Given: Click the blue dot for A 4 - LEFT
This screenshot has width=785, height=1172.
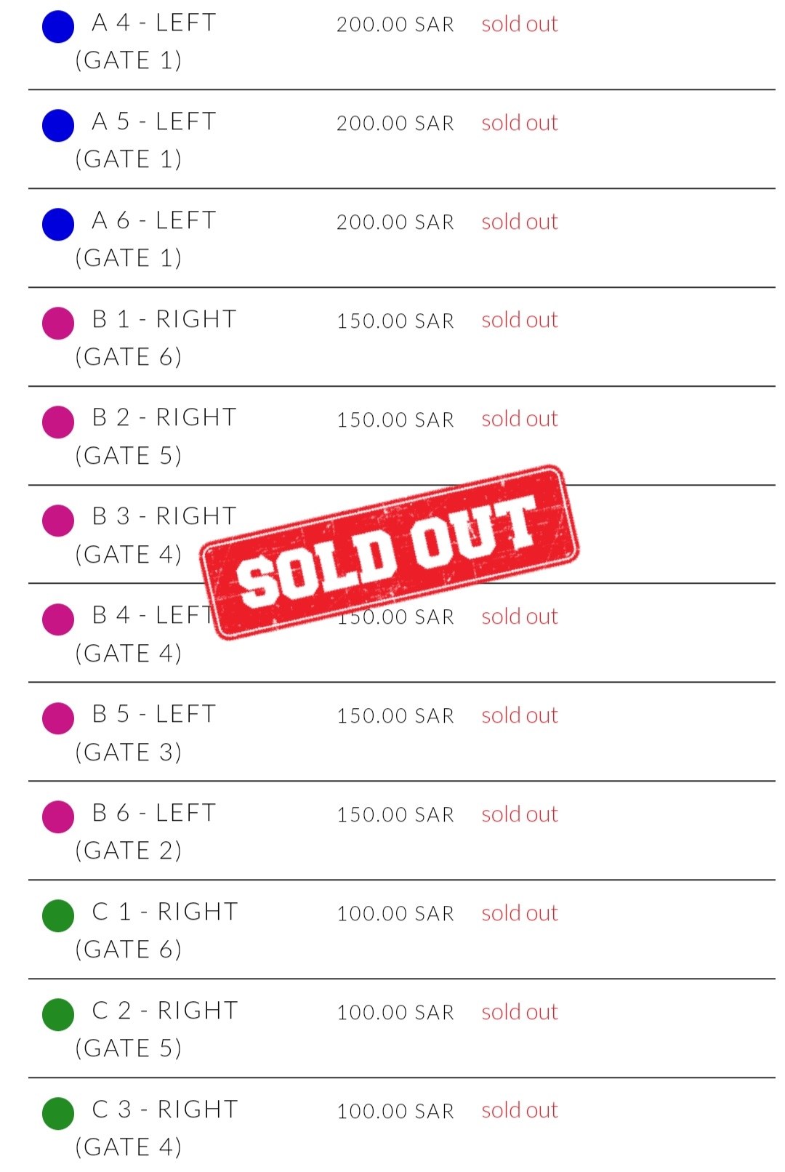Looking at the screenshot, I should tap(58, 28).
